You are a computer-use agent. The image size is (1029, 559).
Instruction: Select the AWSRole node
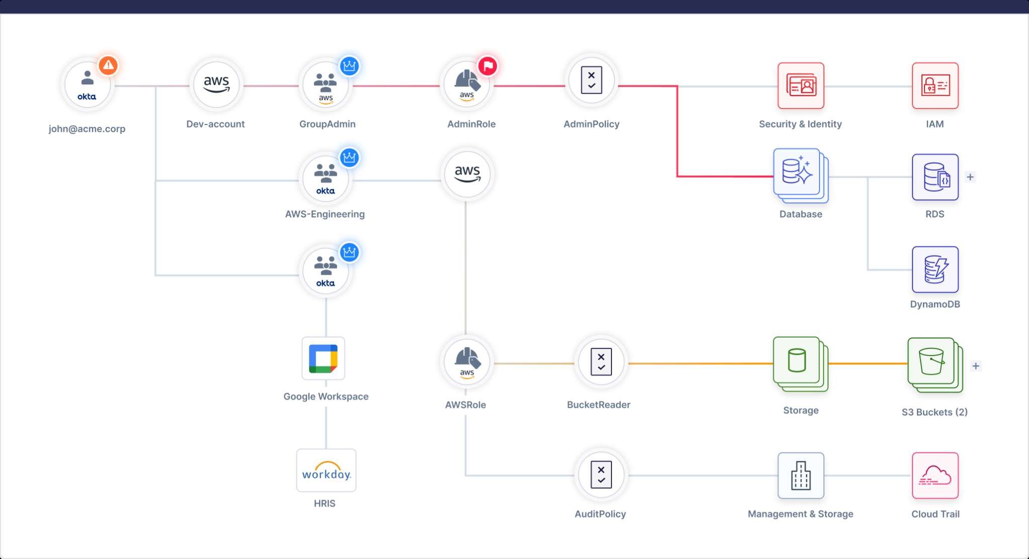(467, 363)
